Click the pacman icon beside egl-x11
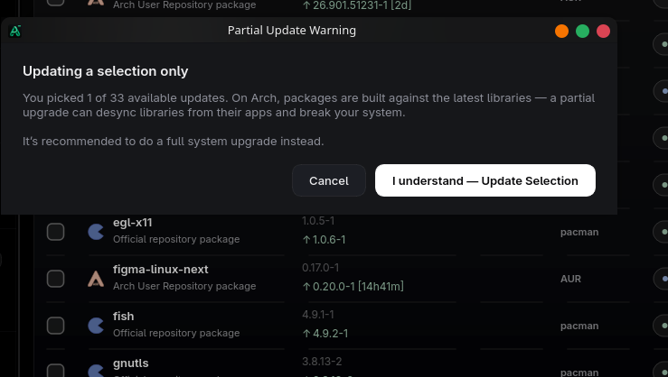This screenshot has width=668, height=377. click(x=96, y=232)
